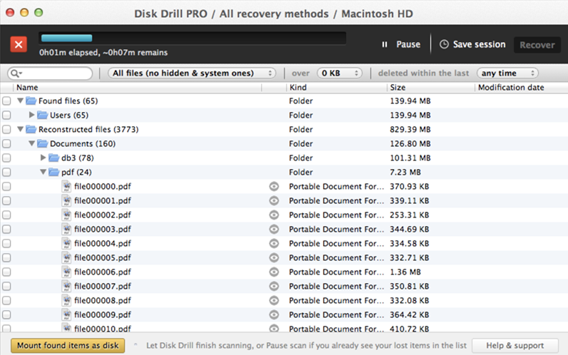Preview file000003.pdf with eye icon

(274, 229)
